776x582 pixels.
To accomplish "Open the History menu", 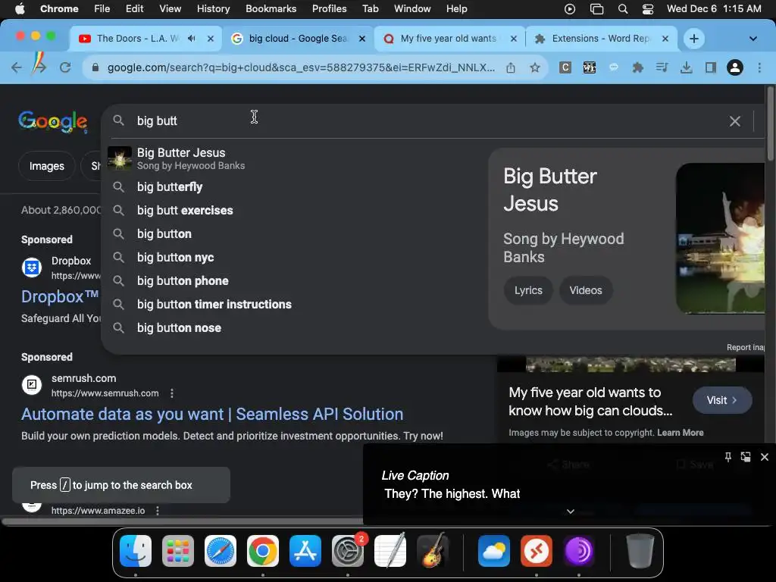I will 213,8.
